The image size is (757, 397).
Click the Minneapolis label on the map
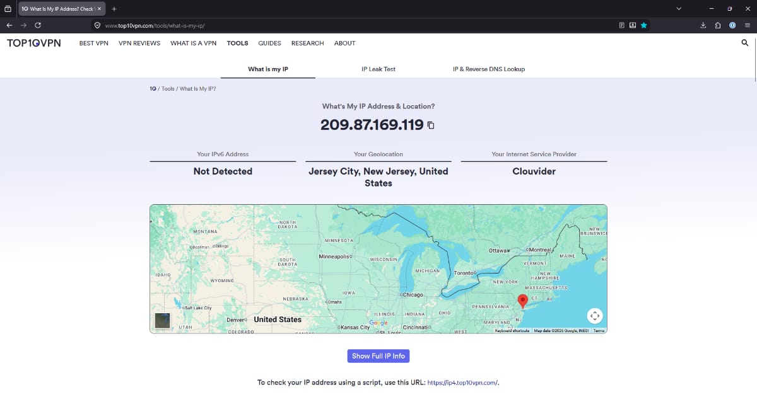pos(334,256)
